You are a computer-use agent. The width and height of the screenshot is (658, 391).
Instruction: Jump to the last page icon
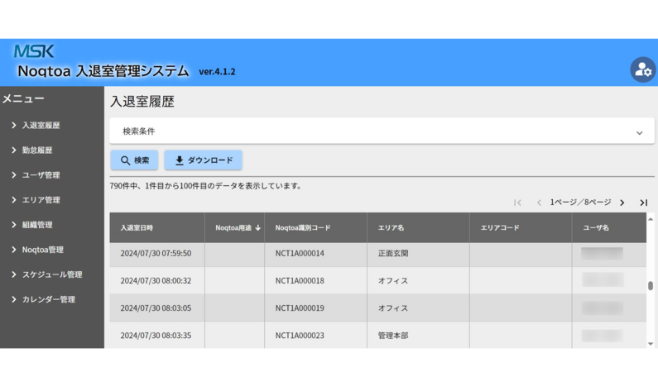tap(643, 203)
